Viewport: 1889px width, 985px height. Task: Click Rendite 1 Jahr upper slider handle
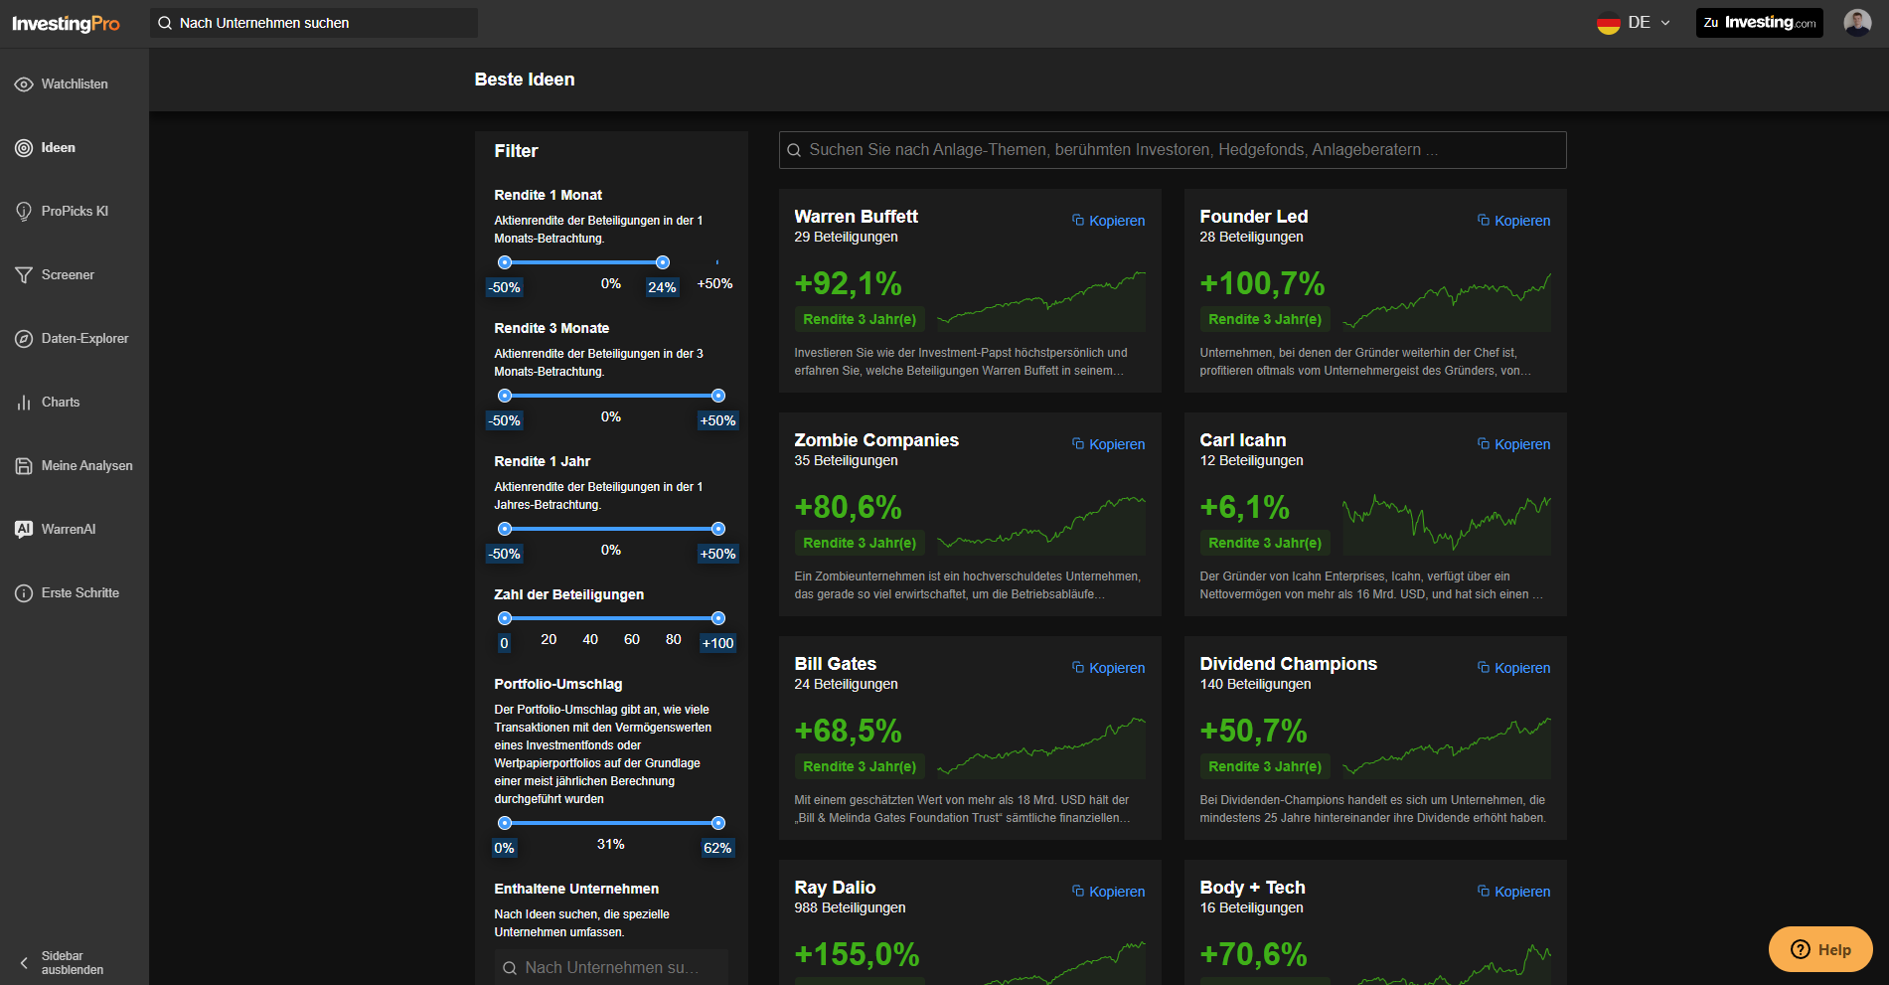point(718,529)
